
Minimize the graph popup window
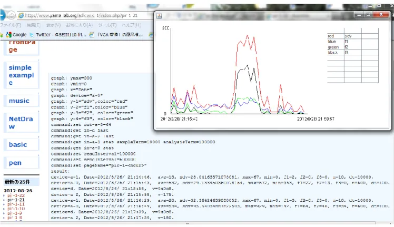(x=359, y=15)
